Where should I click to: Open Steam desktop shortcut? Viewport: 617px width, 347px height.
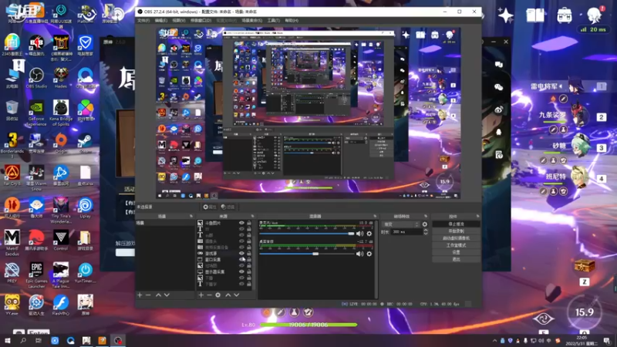pos(85,143)
